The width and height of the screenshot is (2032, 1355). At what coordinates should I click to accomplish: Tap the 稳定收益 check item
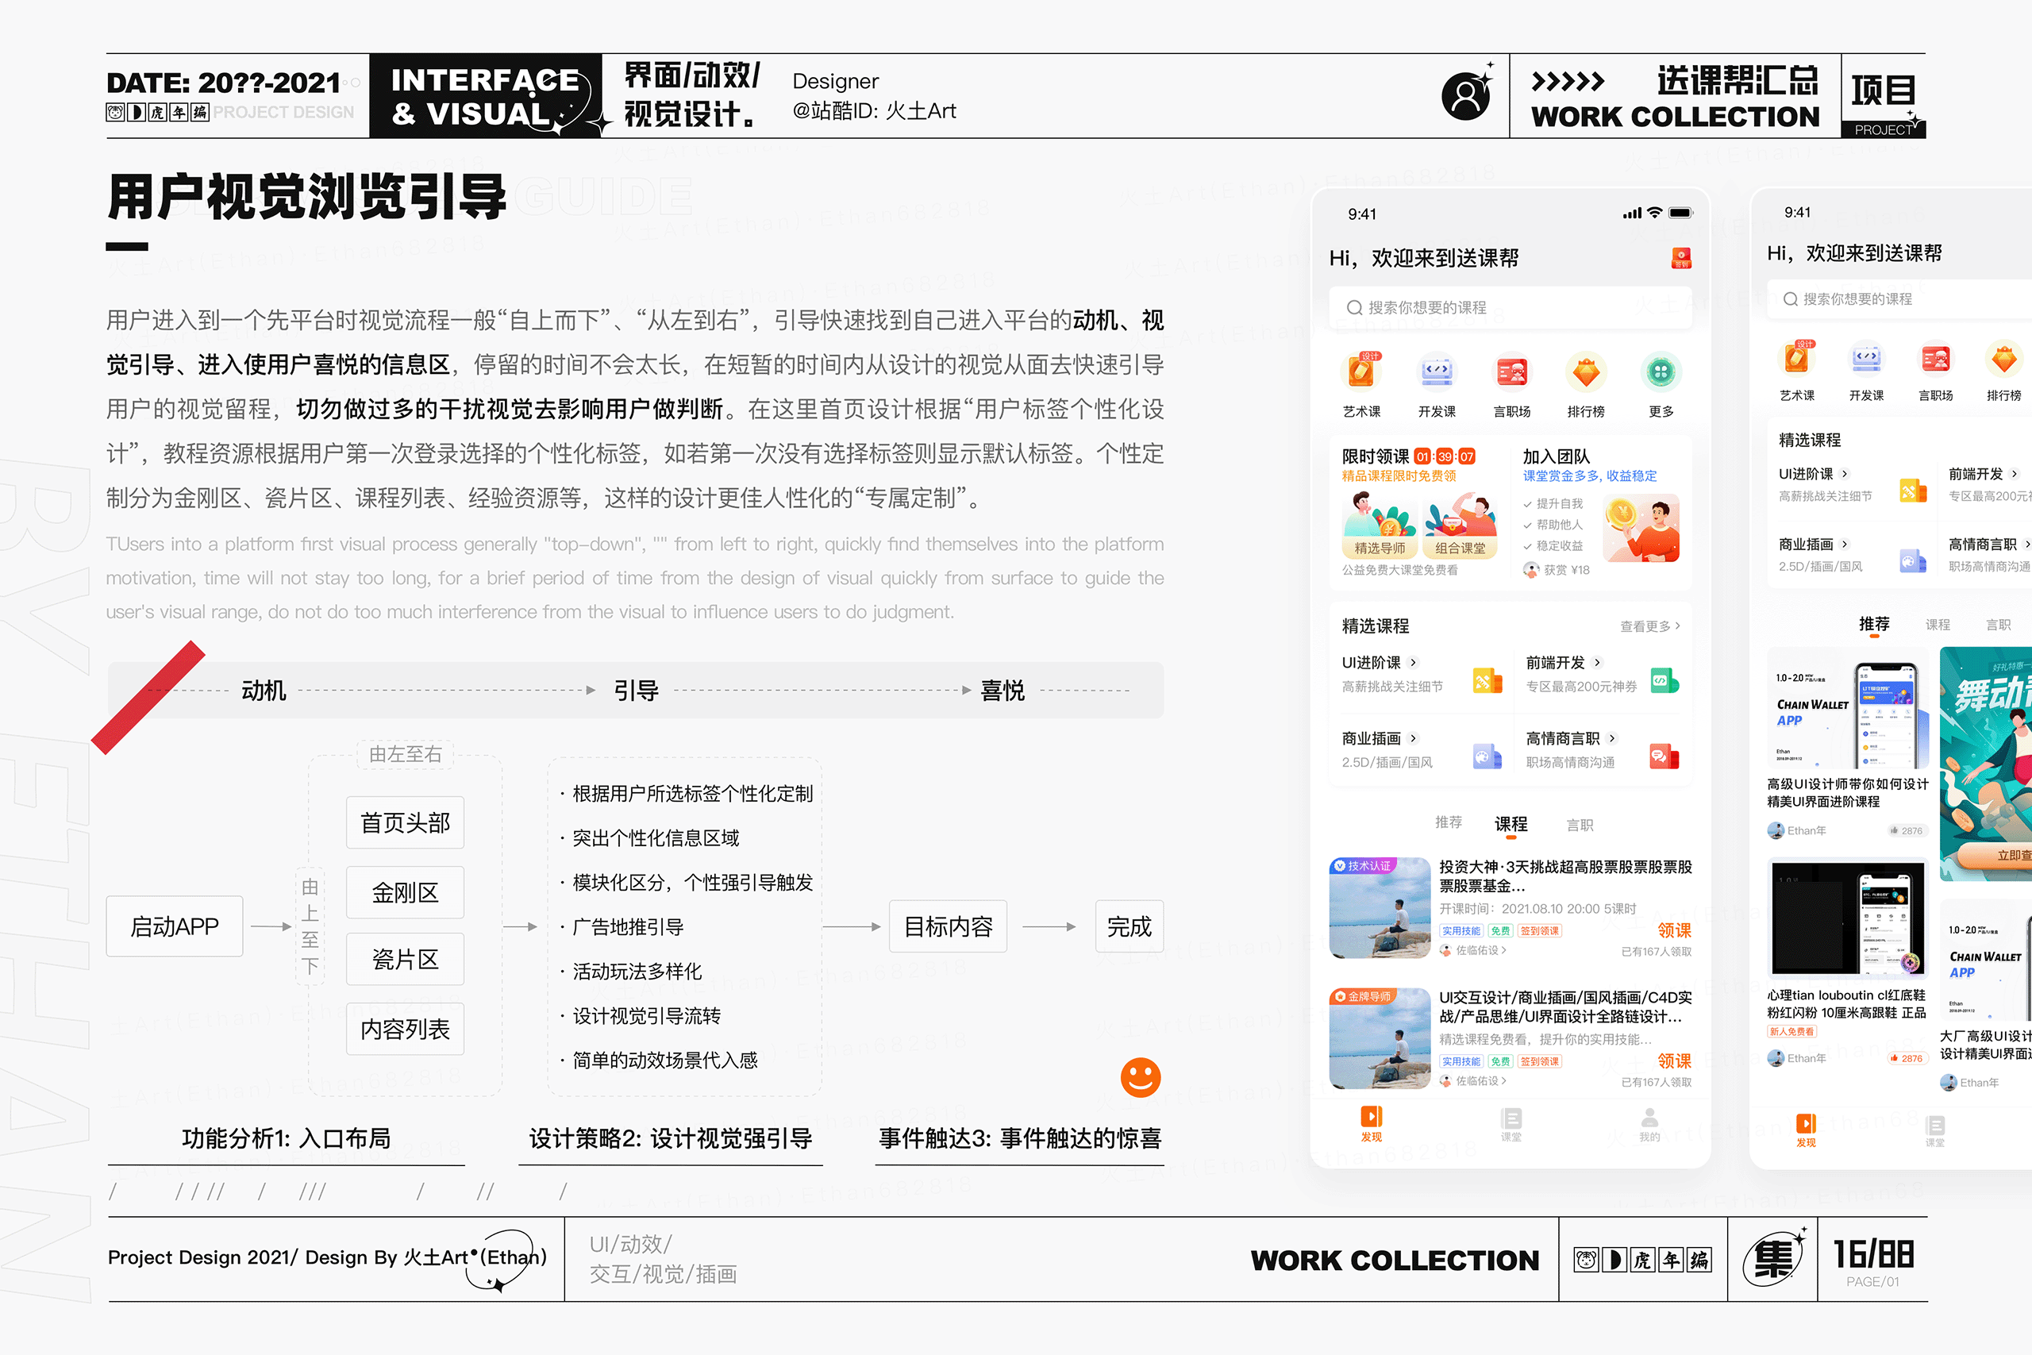tap(1553, 545)
